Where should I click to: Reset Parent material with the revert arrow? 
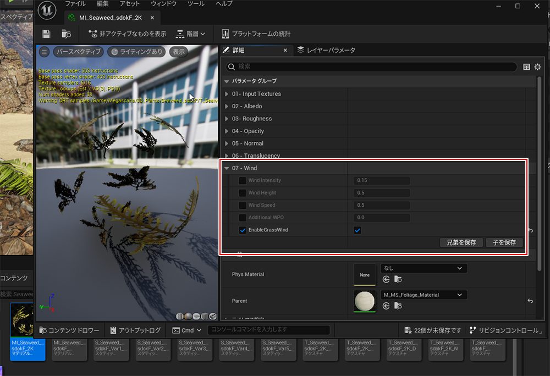pos(530,301)
